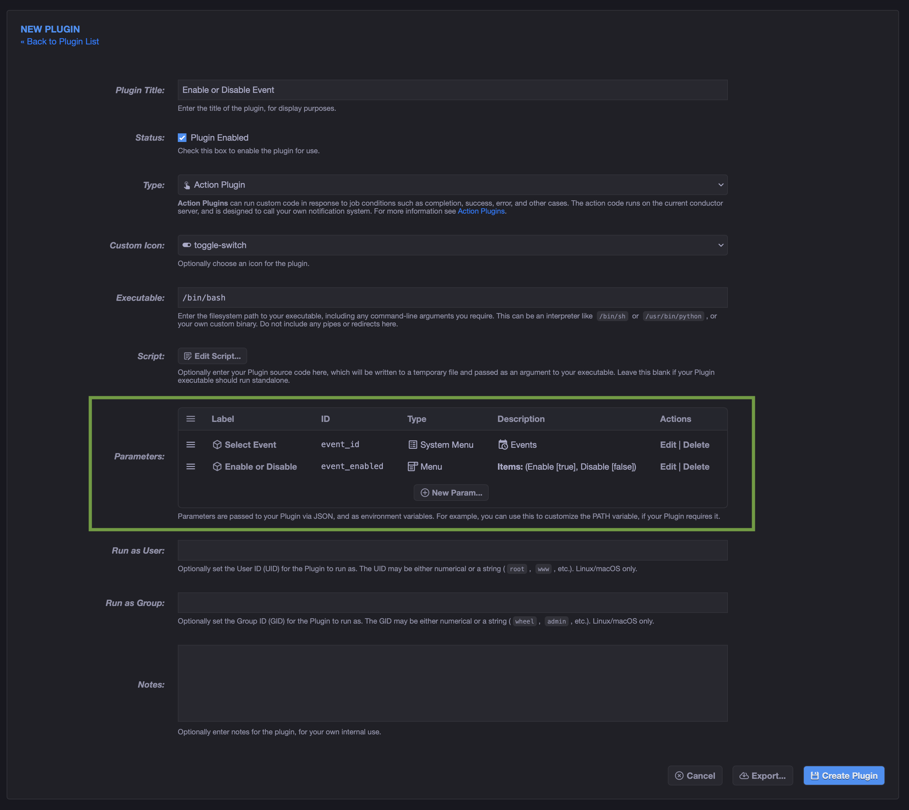Screen dimensions: 909x810
Task: Click the Type column header
Action: [x=417, y=419]
